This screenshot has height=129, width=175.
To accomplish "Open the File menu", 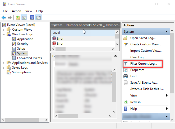I will (x=6, y=11).
